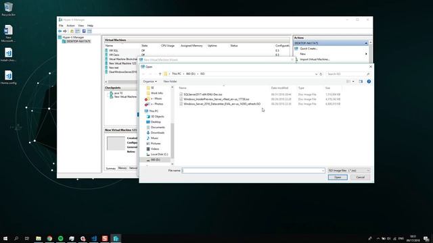Switch to the Summary tab in Hyper-V details
433x243 pixels.
coord(111,168)
